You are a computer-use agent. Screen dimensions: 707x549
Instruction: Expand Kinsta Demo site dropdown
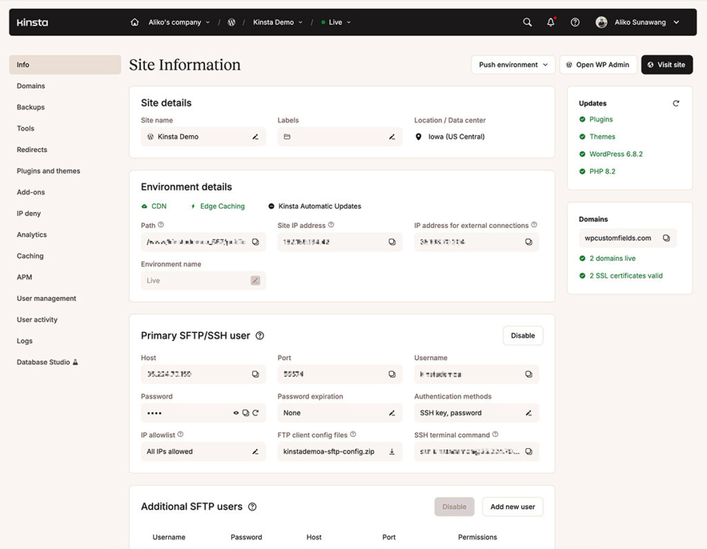pyautogui.click(x=278, y=22)
